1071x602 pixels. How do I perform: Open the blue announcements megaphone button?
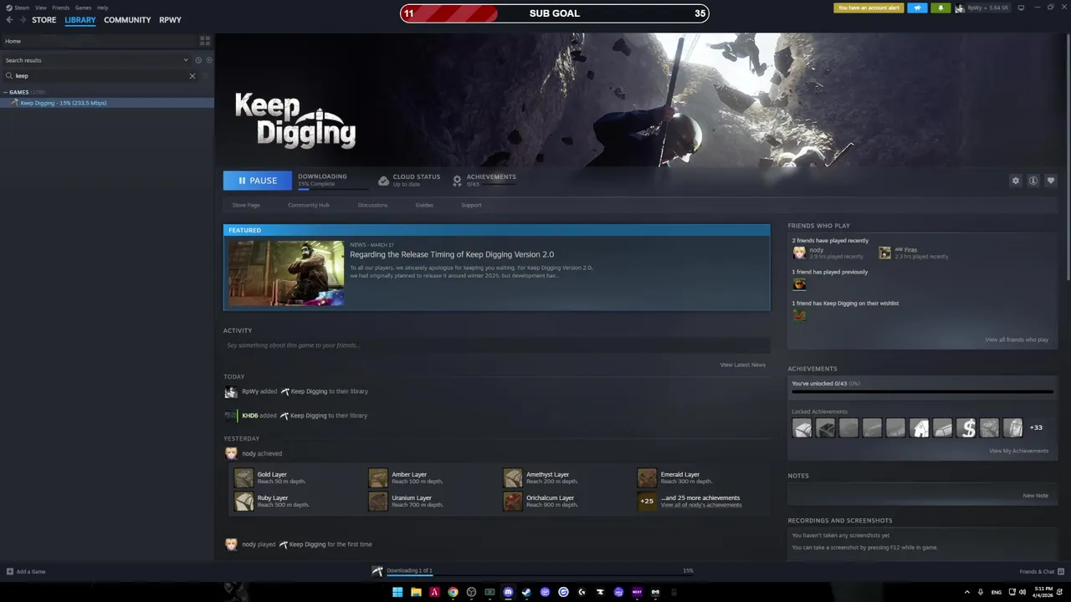pos(917,8)
